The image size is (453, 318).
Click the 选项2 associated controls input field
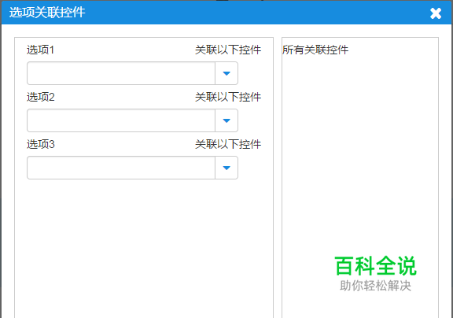121,120
